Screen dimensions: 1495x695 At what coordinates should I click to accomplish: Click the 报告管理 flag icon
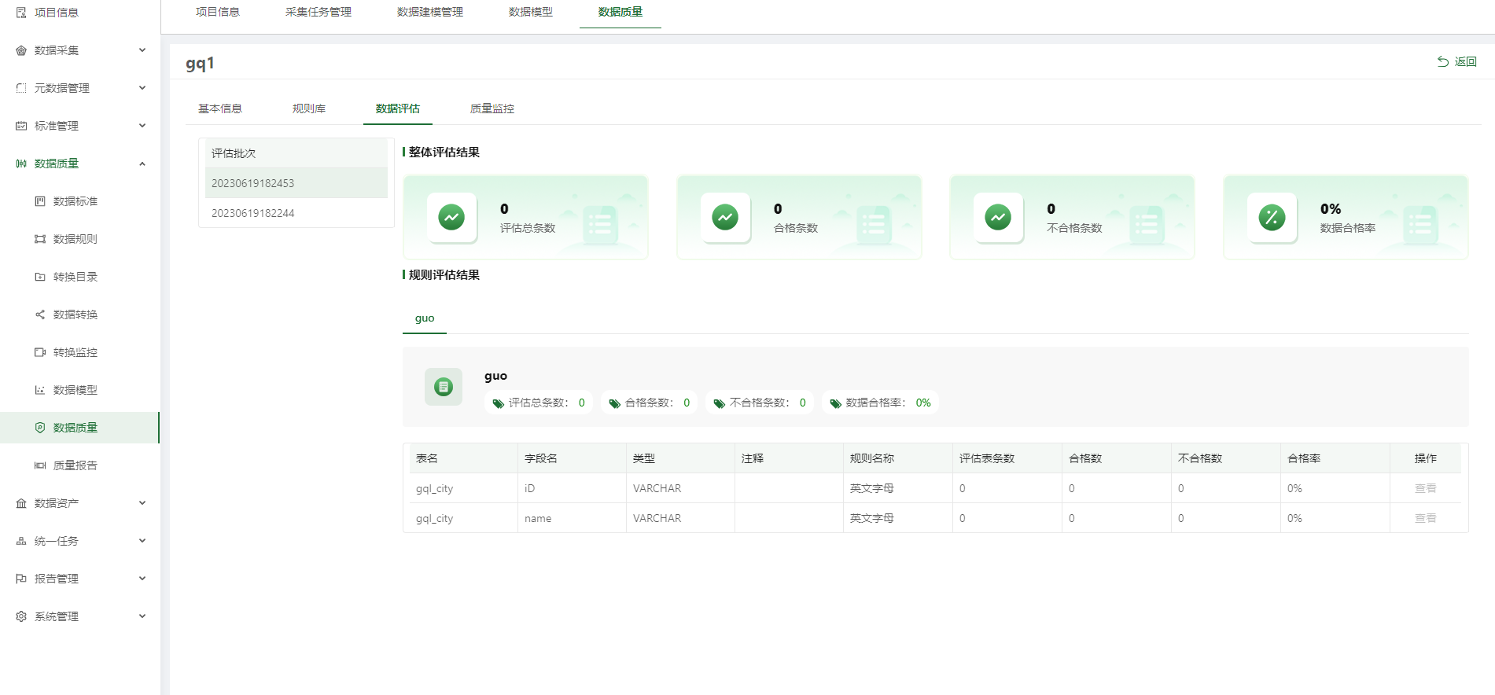[x=21, y=579]
